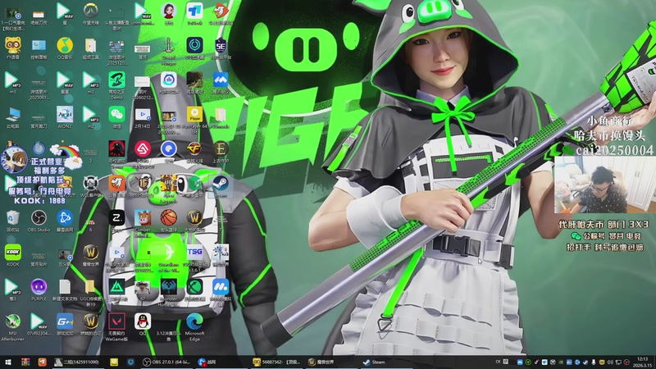656x369 pixels.
Task: Open the World of Warcraft 魔兽世界 shortcut
Action: point(90,255)
